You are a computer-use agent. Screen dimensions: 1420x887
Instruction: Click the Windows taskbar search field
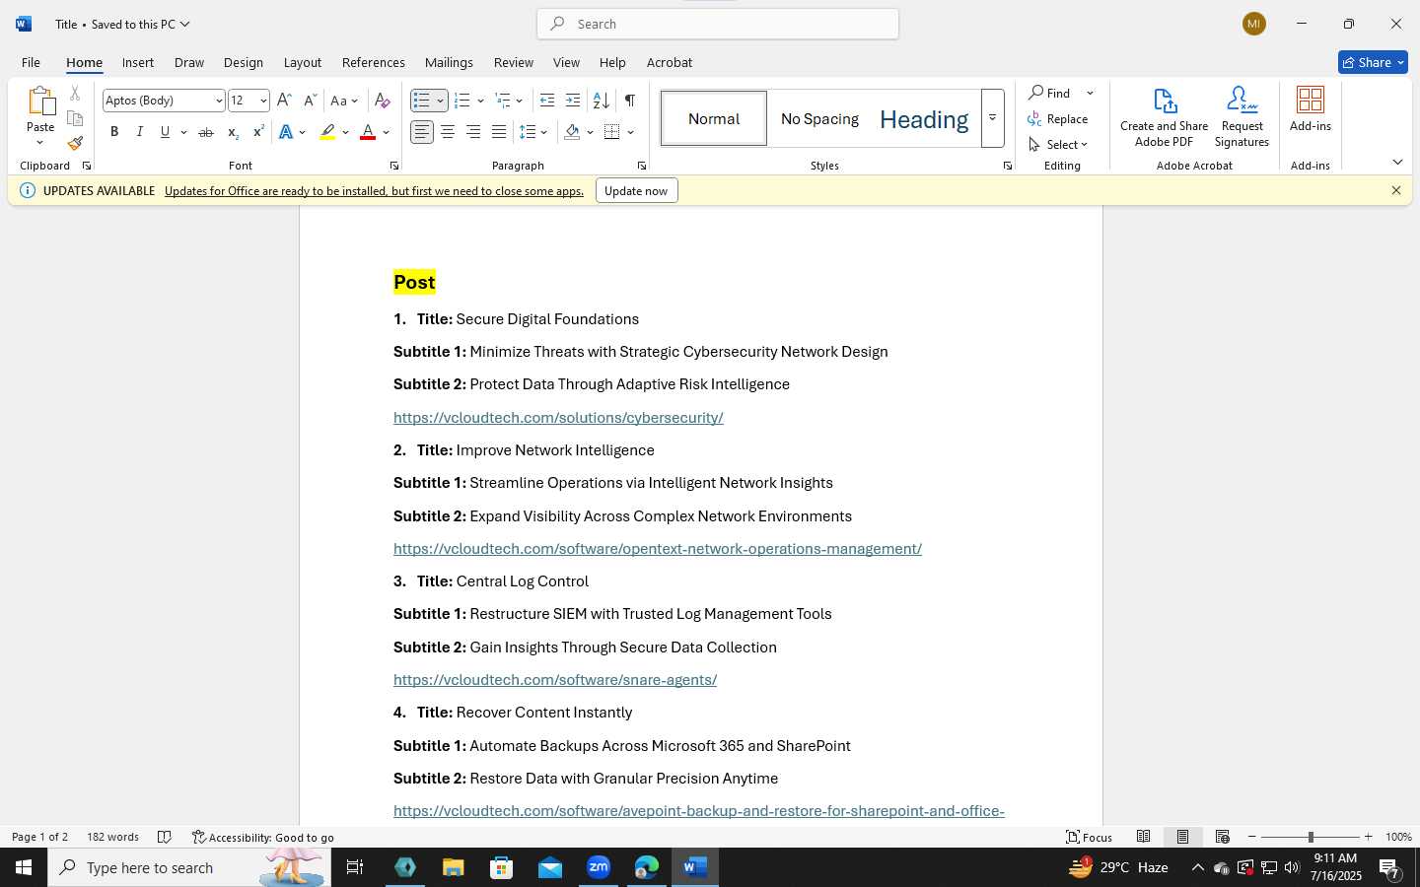189,867
